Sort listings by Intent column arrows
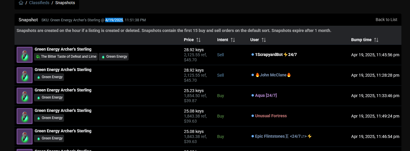Screen dimensions: 410x151 [x=233, y=40]
